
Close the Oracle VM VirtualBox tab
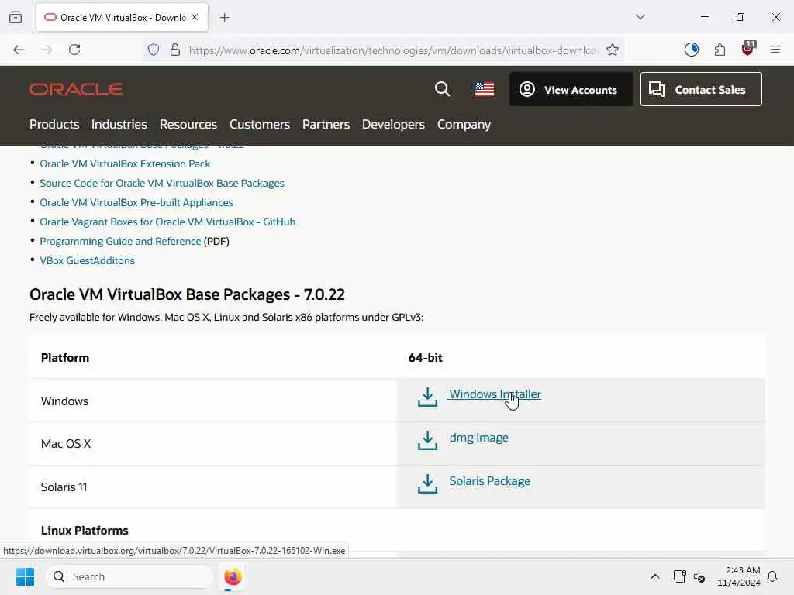click(x=195, y=17)
